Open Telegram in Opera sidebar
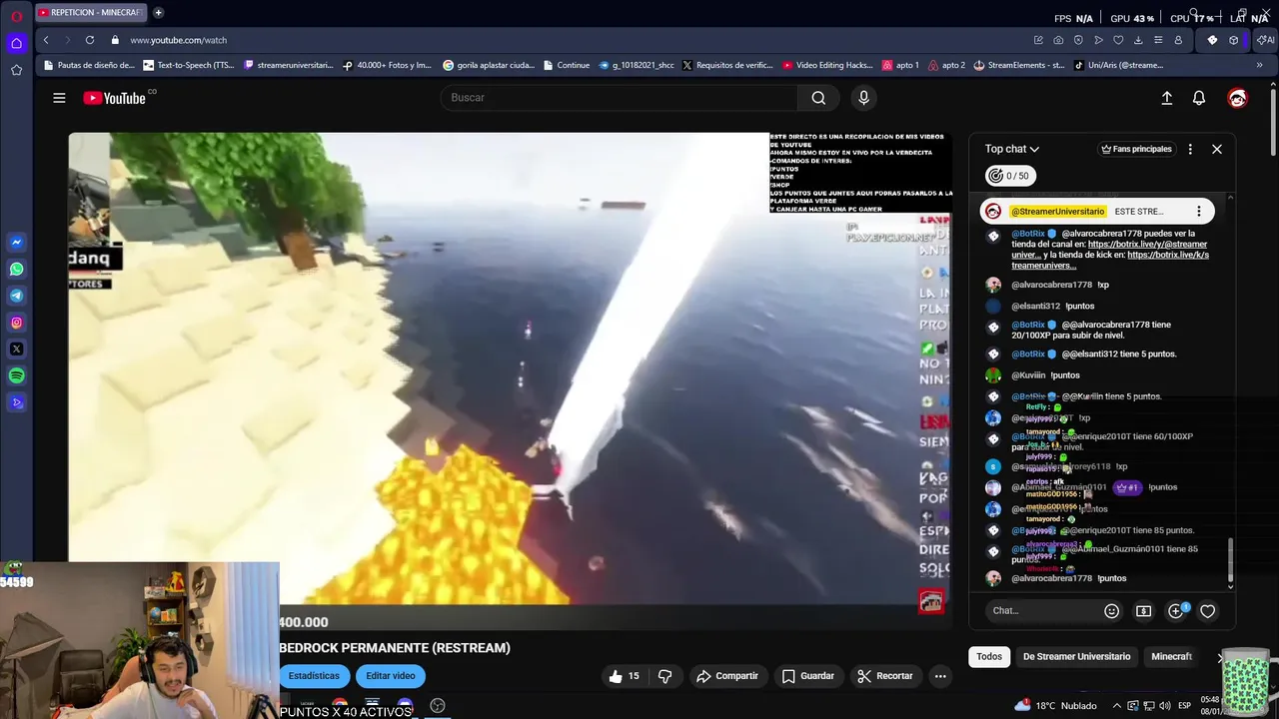 16,296
